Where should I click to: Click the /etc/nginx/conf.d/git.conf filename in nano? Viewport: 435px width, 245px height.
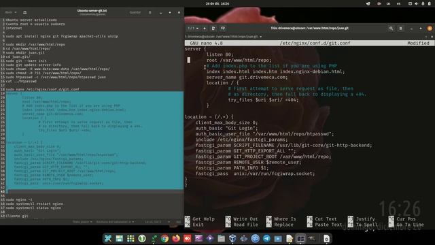pos(315,44)
